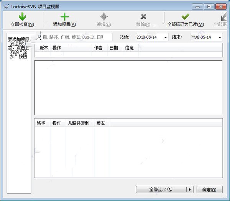Click the Edit (编辑) toolbar icon
Image resolution: width=230 pixels, height=201 pixels.
point(104,16)
